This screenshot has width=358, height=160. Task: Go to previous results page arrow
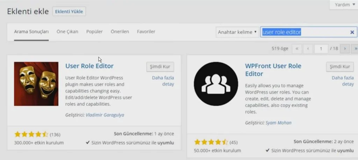[x=308, y=49]
